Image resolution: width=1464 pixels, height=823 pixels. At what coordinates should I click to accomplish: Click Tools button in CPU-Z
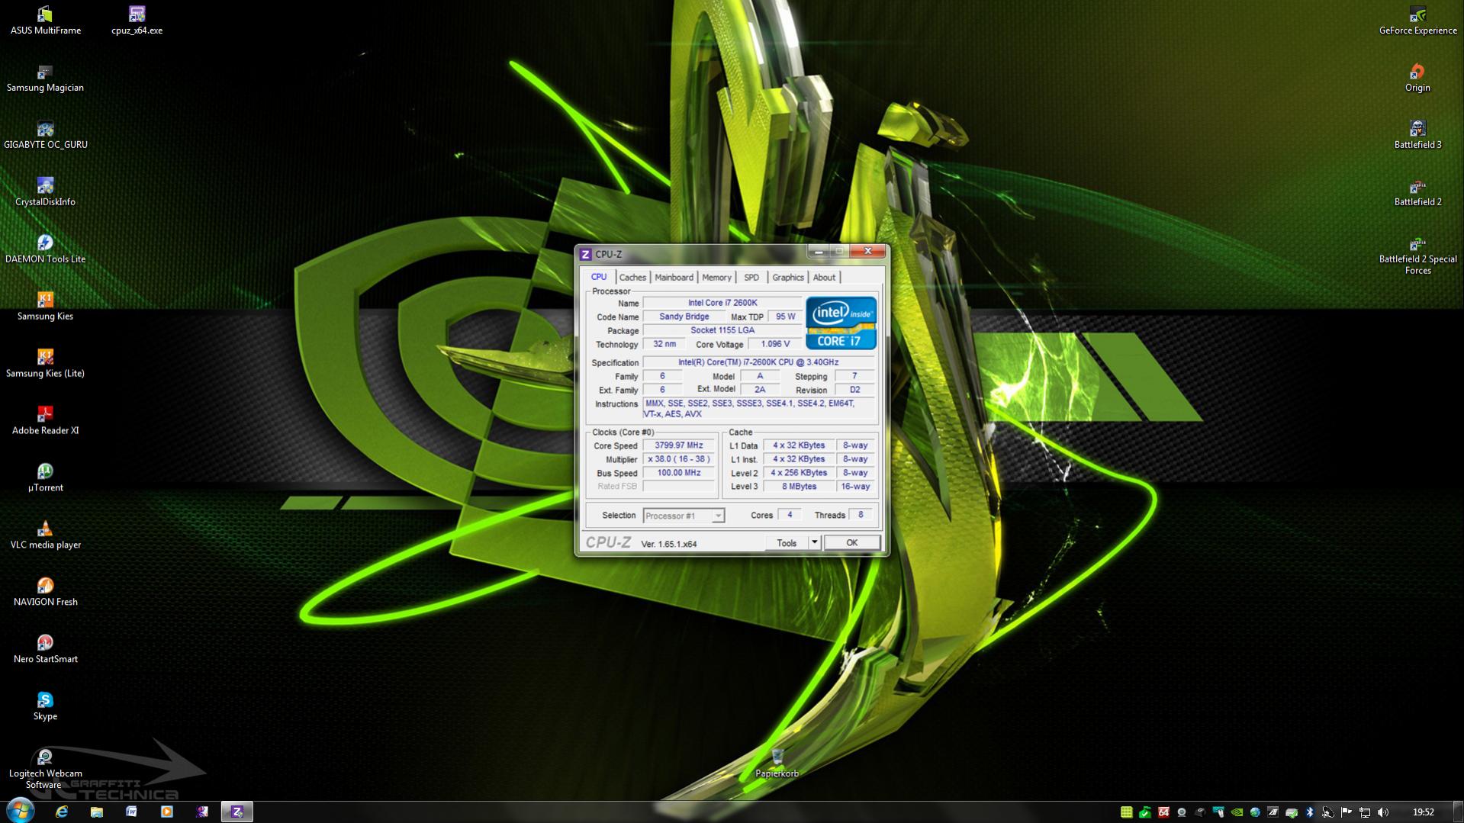[x=787, y=543]
